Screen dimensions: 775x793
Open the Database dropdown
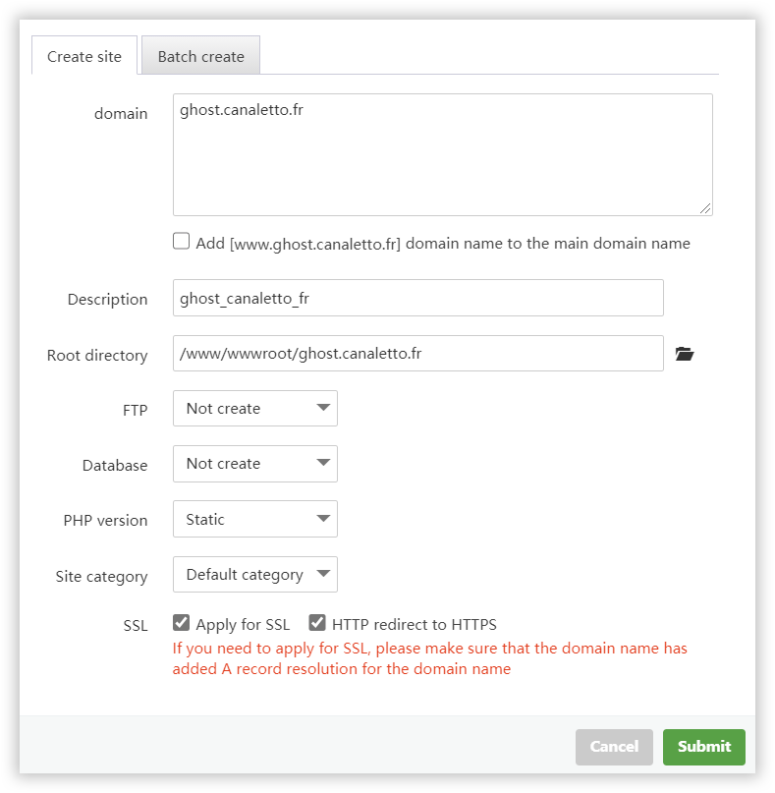[254, 464]
